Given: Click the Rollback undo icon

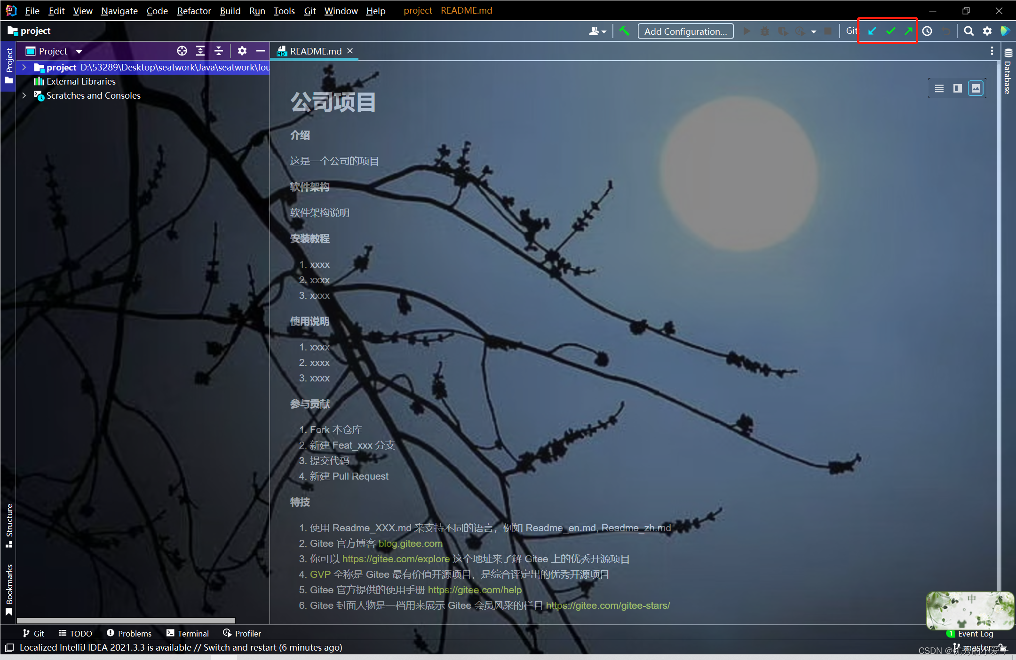Looking at the screenshot, I should (x=946, y=31).
